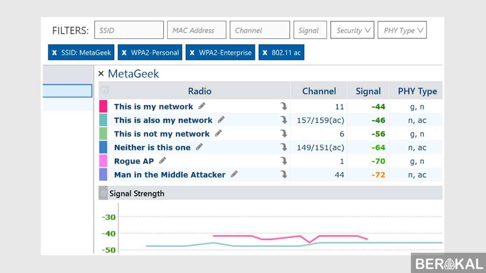Image resolution: width=486 pixels, height=273 pixels.
Task: Click the Signal Strength section header
Action: coord(270,193)
